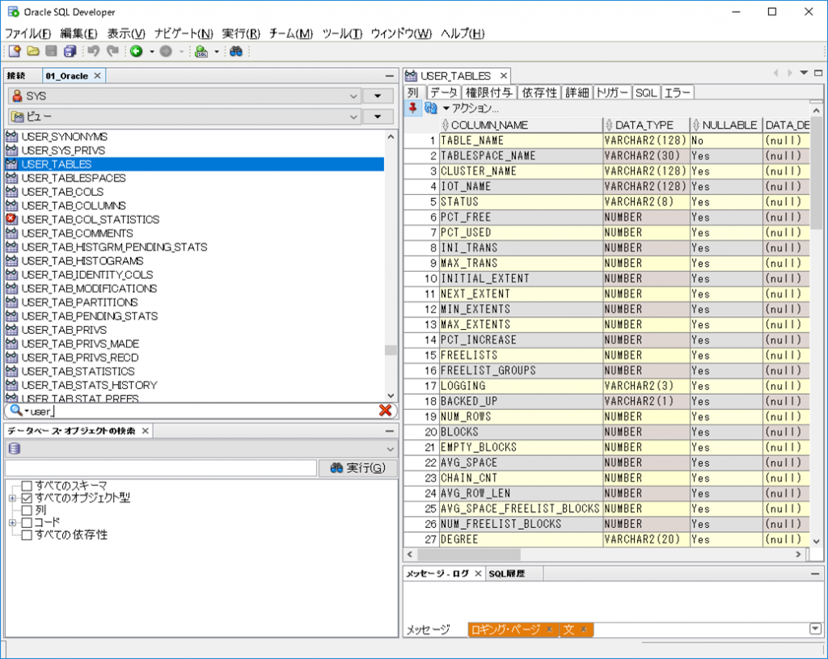Click the sort icon of DATA_TYPE header
Viewport: 828px width, 659px height.
click(x=610, y=125)
